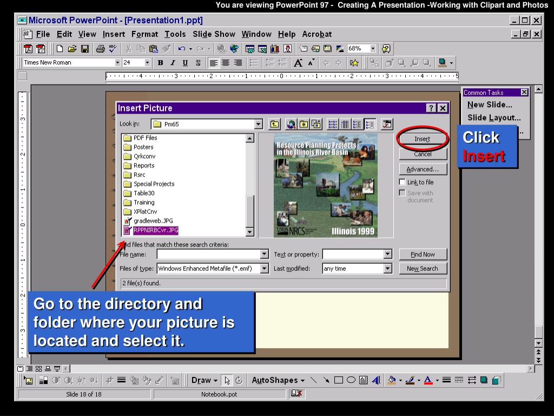Screen dimensions: 554x416
Task: Click the Fill Color bucket swatch
Action: [x=392, y=380]
